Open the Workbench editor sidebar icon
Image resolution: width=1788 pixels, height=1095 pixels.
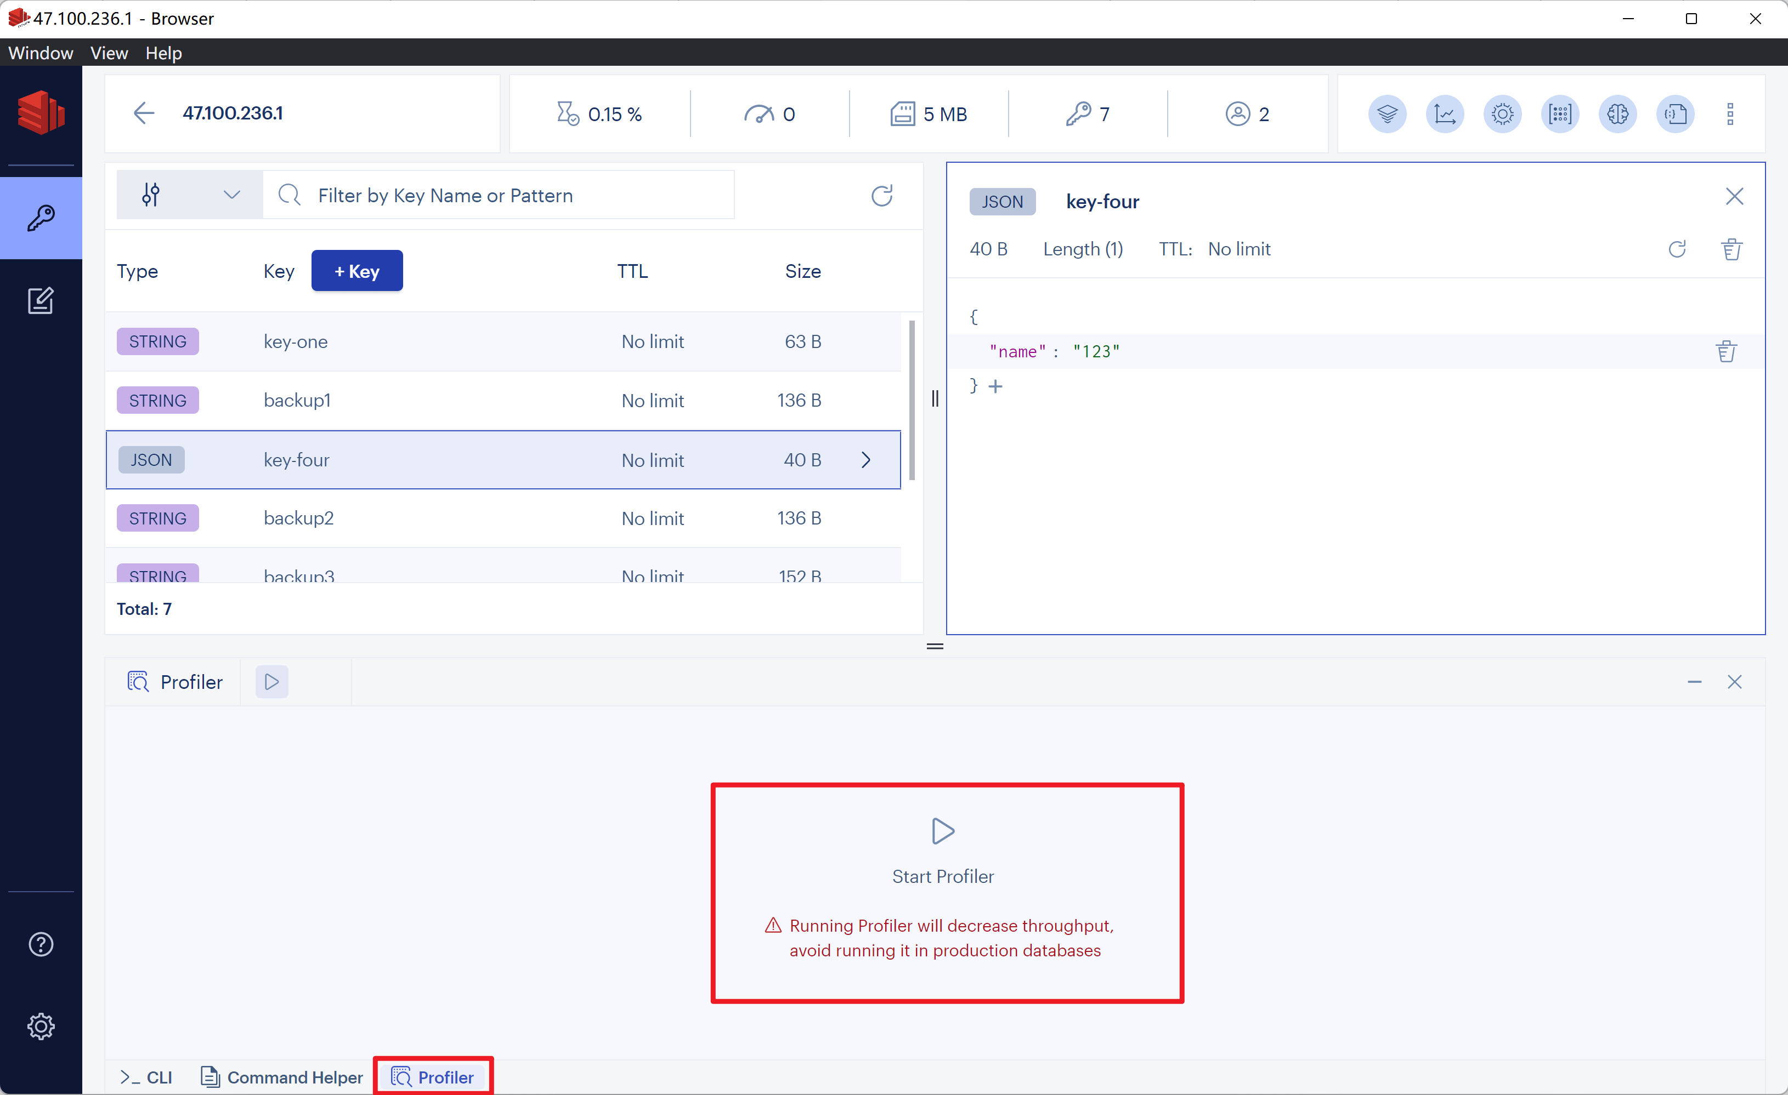(41, 300)
